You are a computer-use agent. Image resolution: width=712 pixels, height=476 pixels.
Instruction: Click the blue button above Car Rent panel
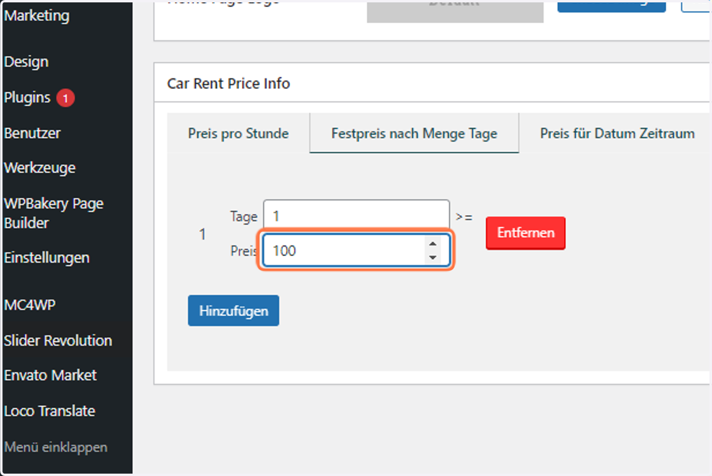[x=612, y=6]
